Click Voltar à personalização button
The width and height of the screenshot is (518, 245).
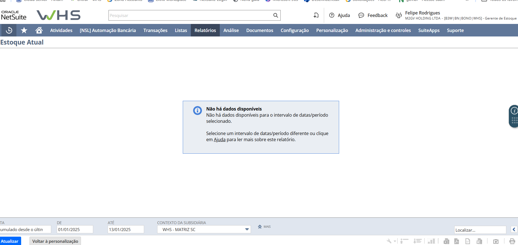click(55, 241)
